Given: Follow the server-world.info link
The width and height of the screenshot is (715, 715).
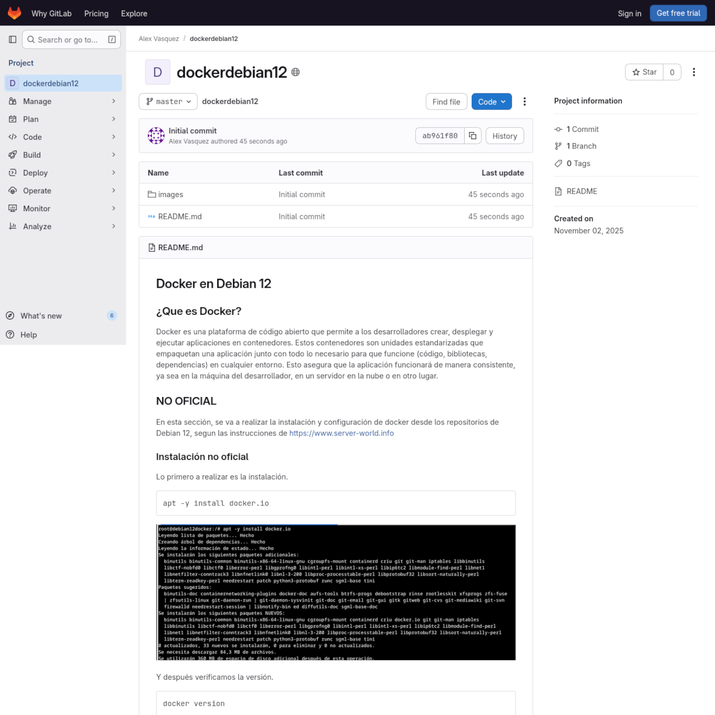Looking at the screenshot, I should [x=342, y=433].
